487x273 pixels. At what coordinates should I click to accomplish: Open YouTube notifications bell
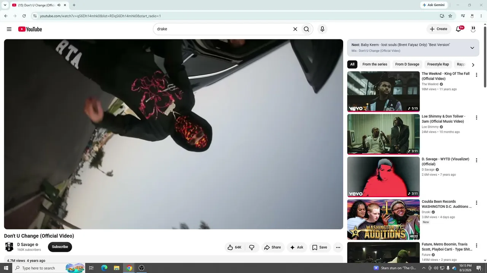[x=459, y=29]
